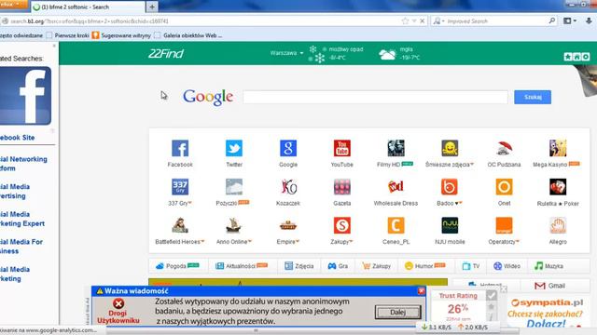
Task: Open the 337 Gry shortcut icon
Action: 180,187
